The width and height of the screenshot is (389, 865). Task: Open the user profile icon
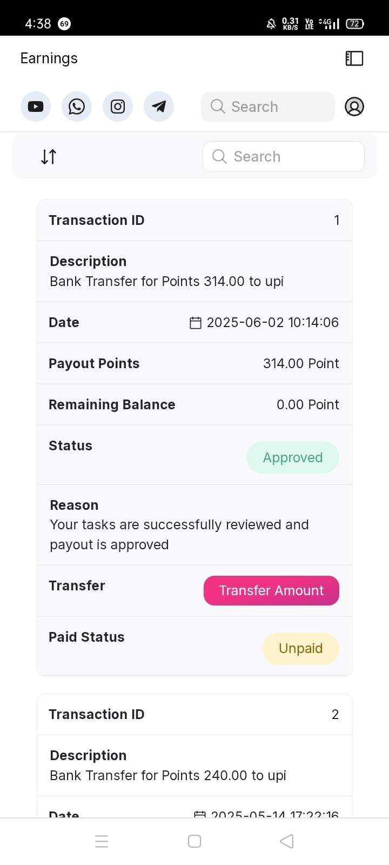click(354, 107)
